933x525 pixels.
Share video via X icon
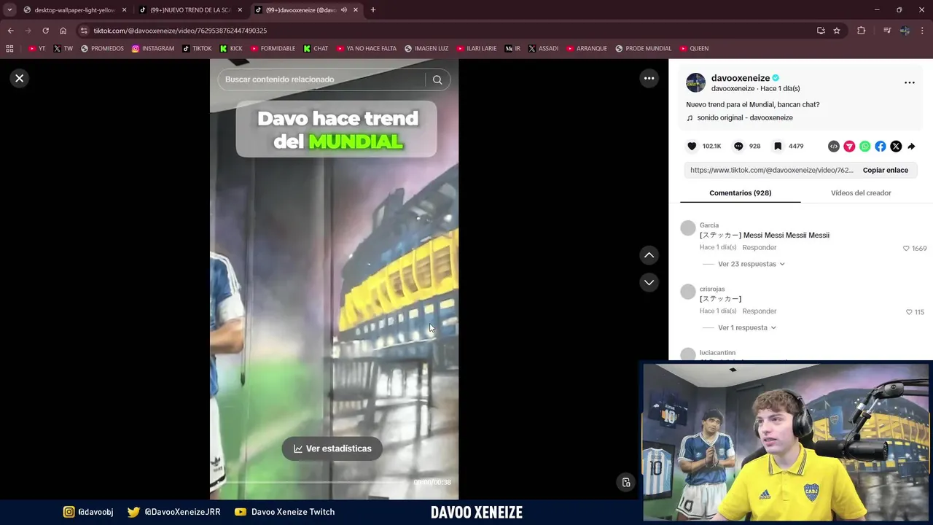[x=896, y=147]
